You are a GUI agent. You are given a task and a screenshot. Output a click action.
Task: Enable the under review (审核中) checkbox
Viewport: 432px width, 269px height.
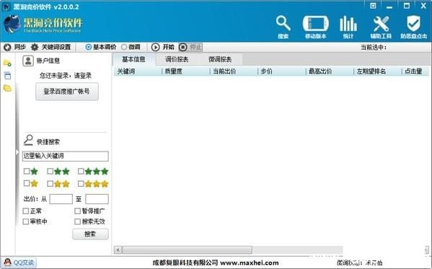coord(26,221)
